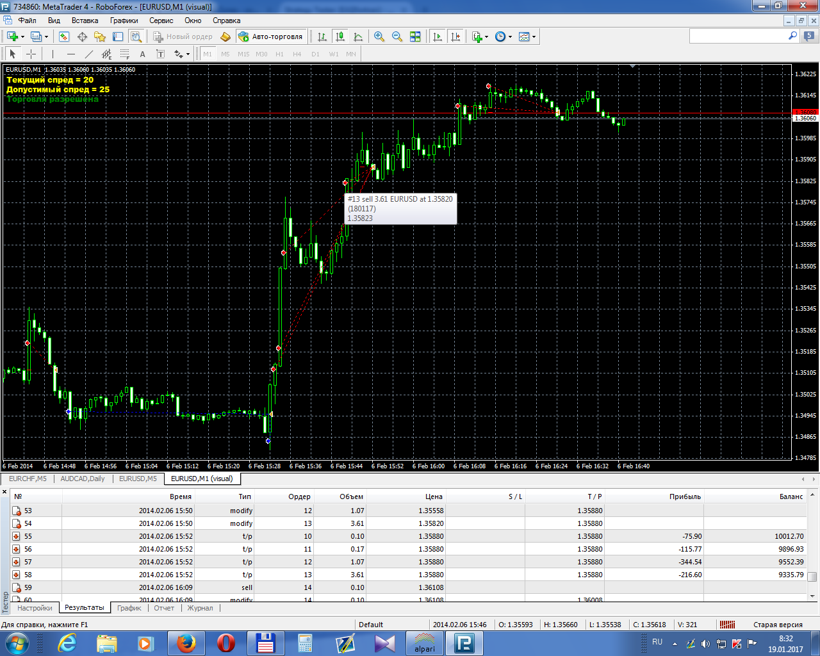Select the M1 timeframe button
This screenshot has width=820, height=656.
pos(208,54)
